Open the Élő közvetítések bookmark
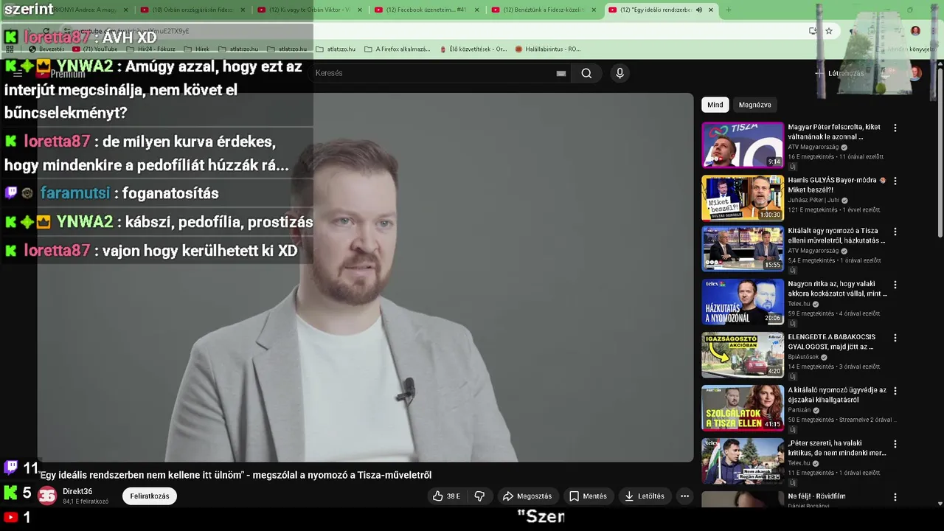This screenshot has height=531, width=944. pyautogui.click(x=473, y=49)
